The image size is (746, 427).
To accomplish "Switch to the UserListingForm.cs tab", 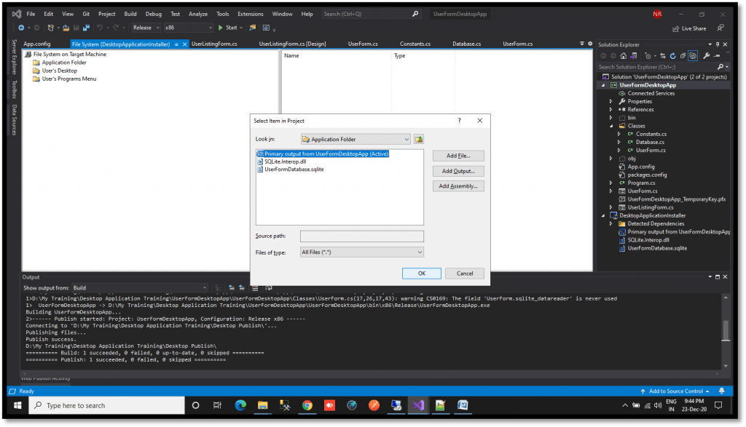I will pyautogui.click(x=214, y=44).
